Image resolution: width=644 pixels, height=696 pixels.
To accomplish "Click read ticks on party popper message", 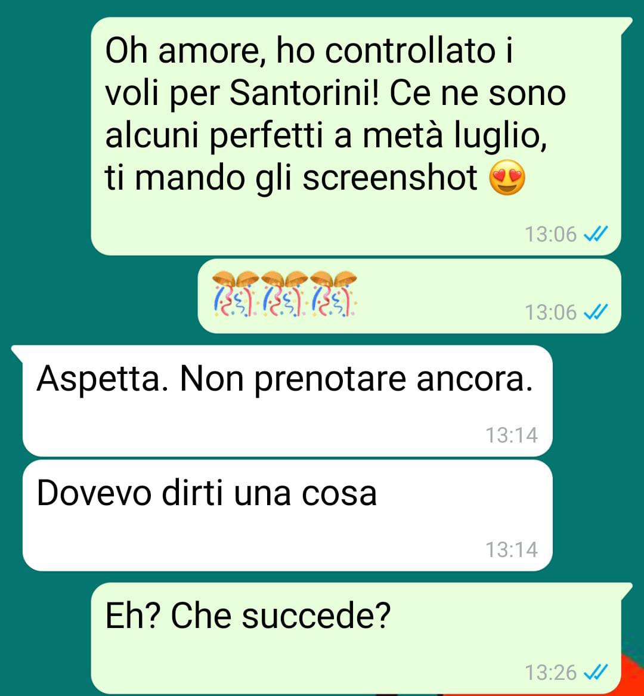I will (x=595, y=313).
